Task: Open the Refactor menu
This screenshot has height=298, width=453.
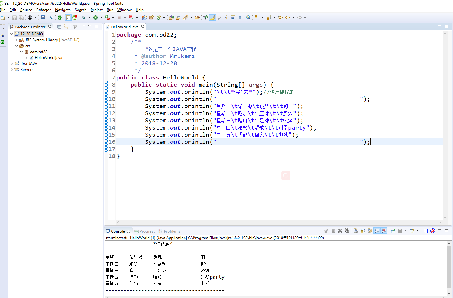Action: (44, 10)
